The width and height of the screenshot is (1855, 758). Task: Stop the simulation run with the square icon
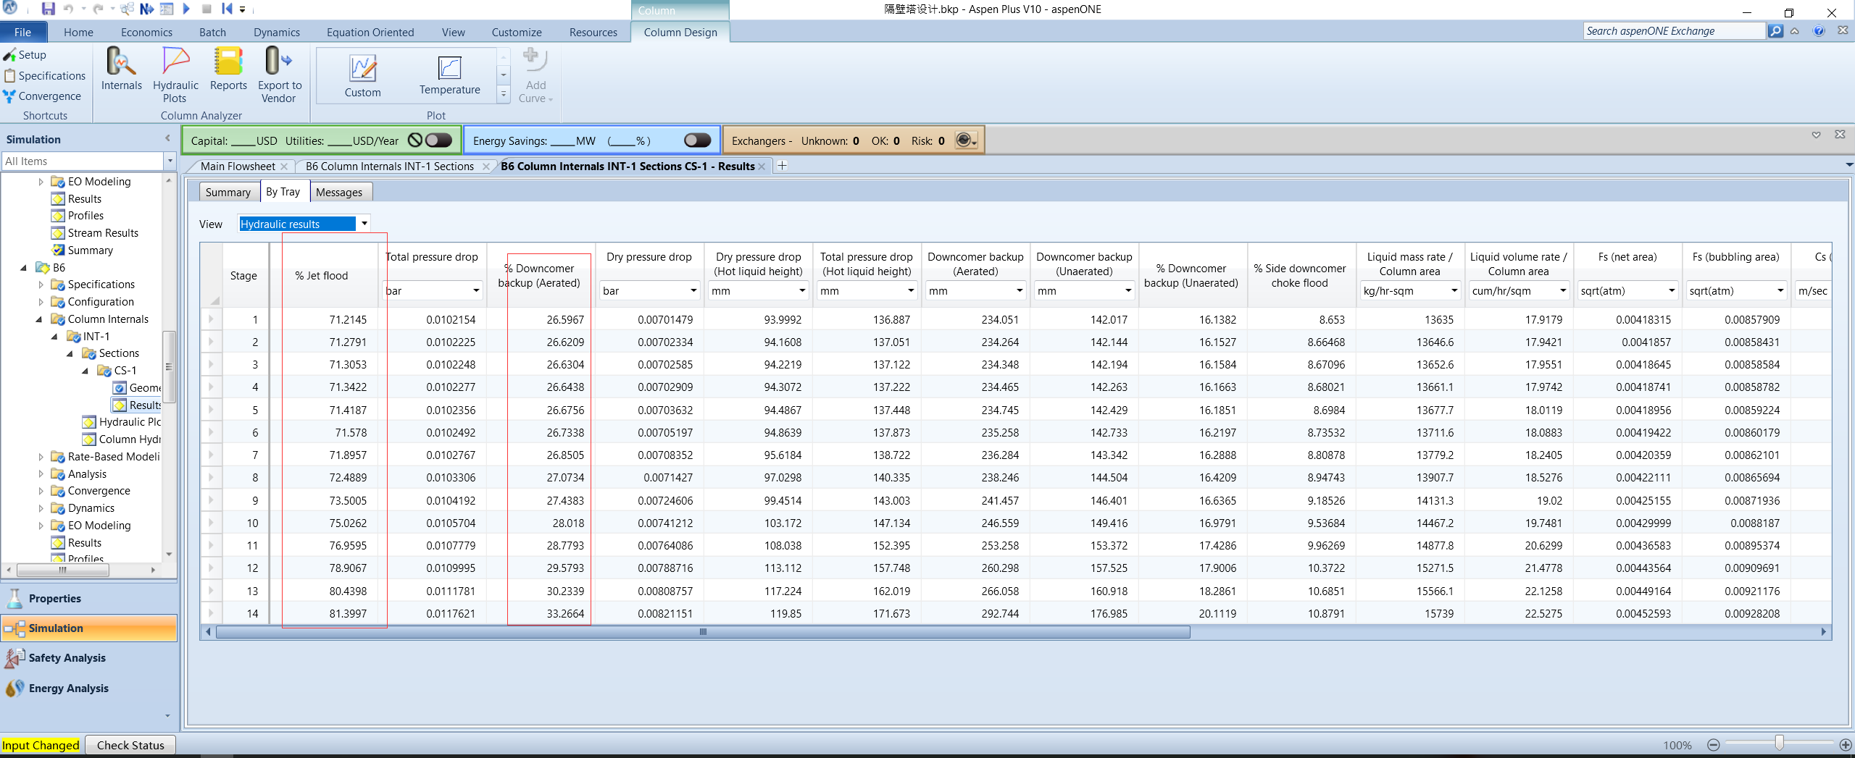tap(207, 9)
